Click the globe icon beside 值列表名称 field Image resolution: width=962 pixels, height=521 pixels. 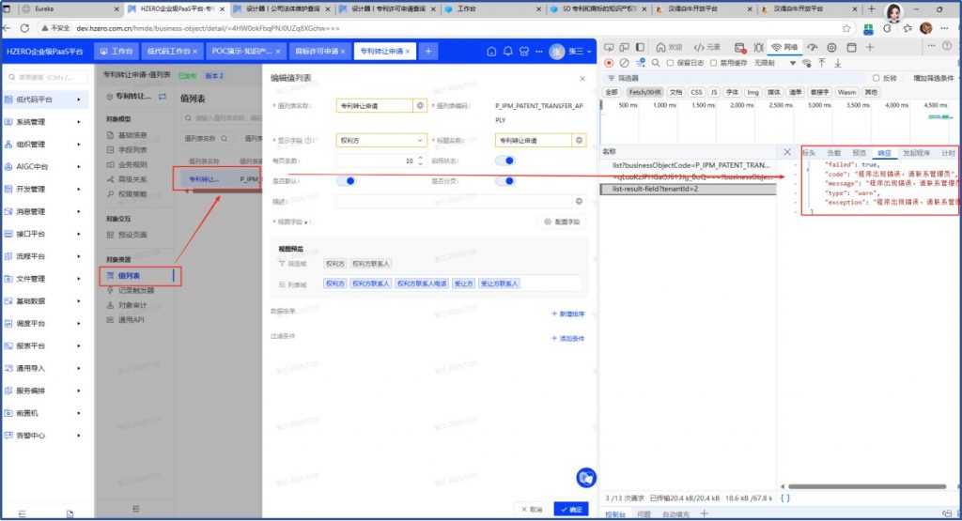coord(420,106)
